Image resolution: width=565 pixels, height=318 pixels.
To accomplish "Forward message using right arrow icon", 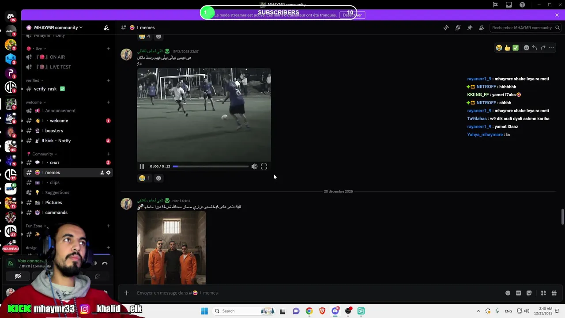I will 543,48.
